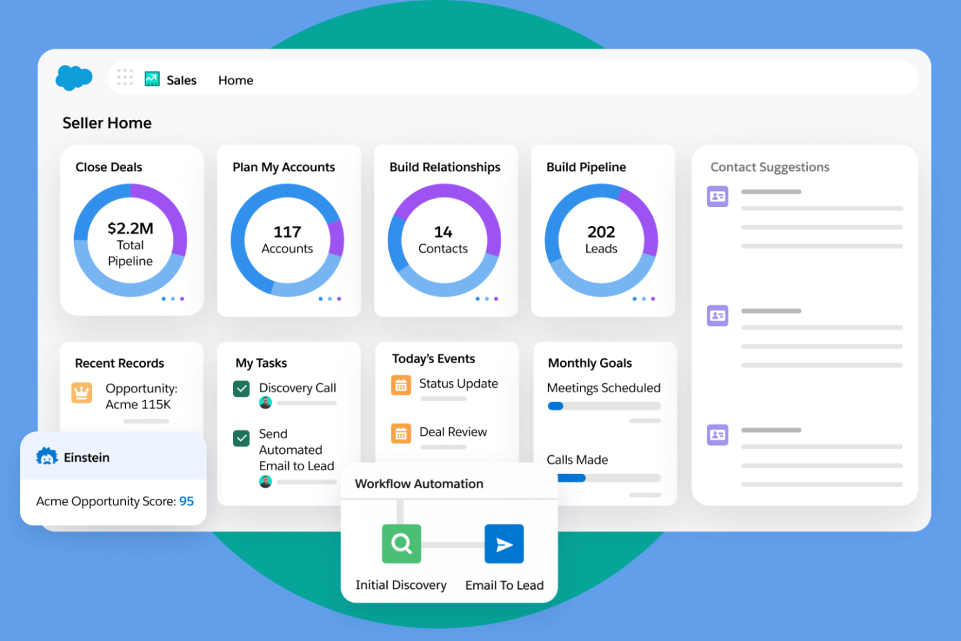Open the App Launcher waffle icon
The width and height of the screenshot is (961, 641).
124,77
